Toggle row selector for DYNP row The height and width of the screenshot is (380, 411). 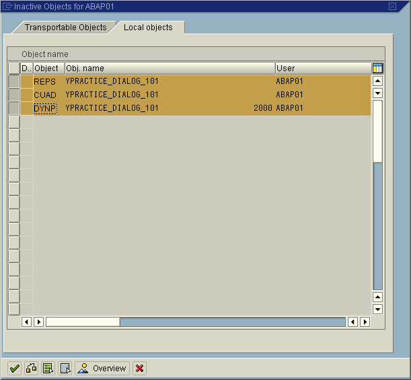[x=14, y=108]
